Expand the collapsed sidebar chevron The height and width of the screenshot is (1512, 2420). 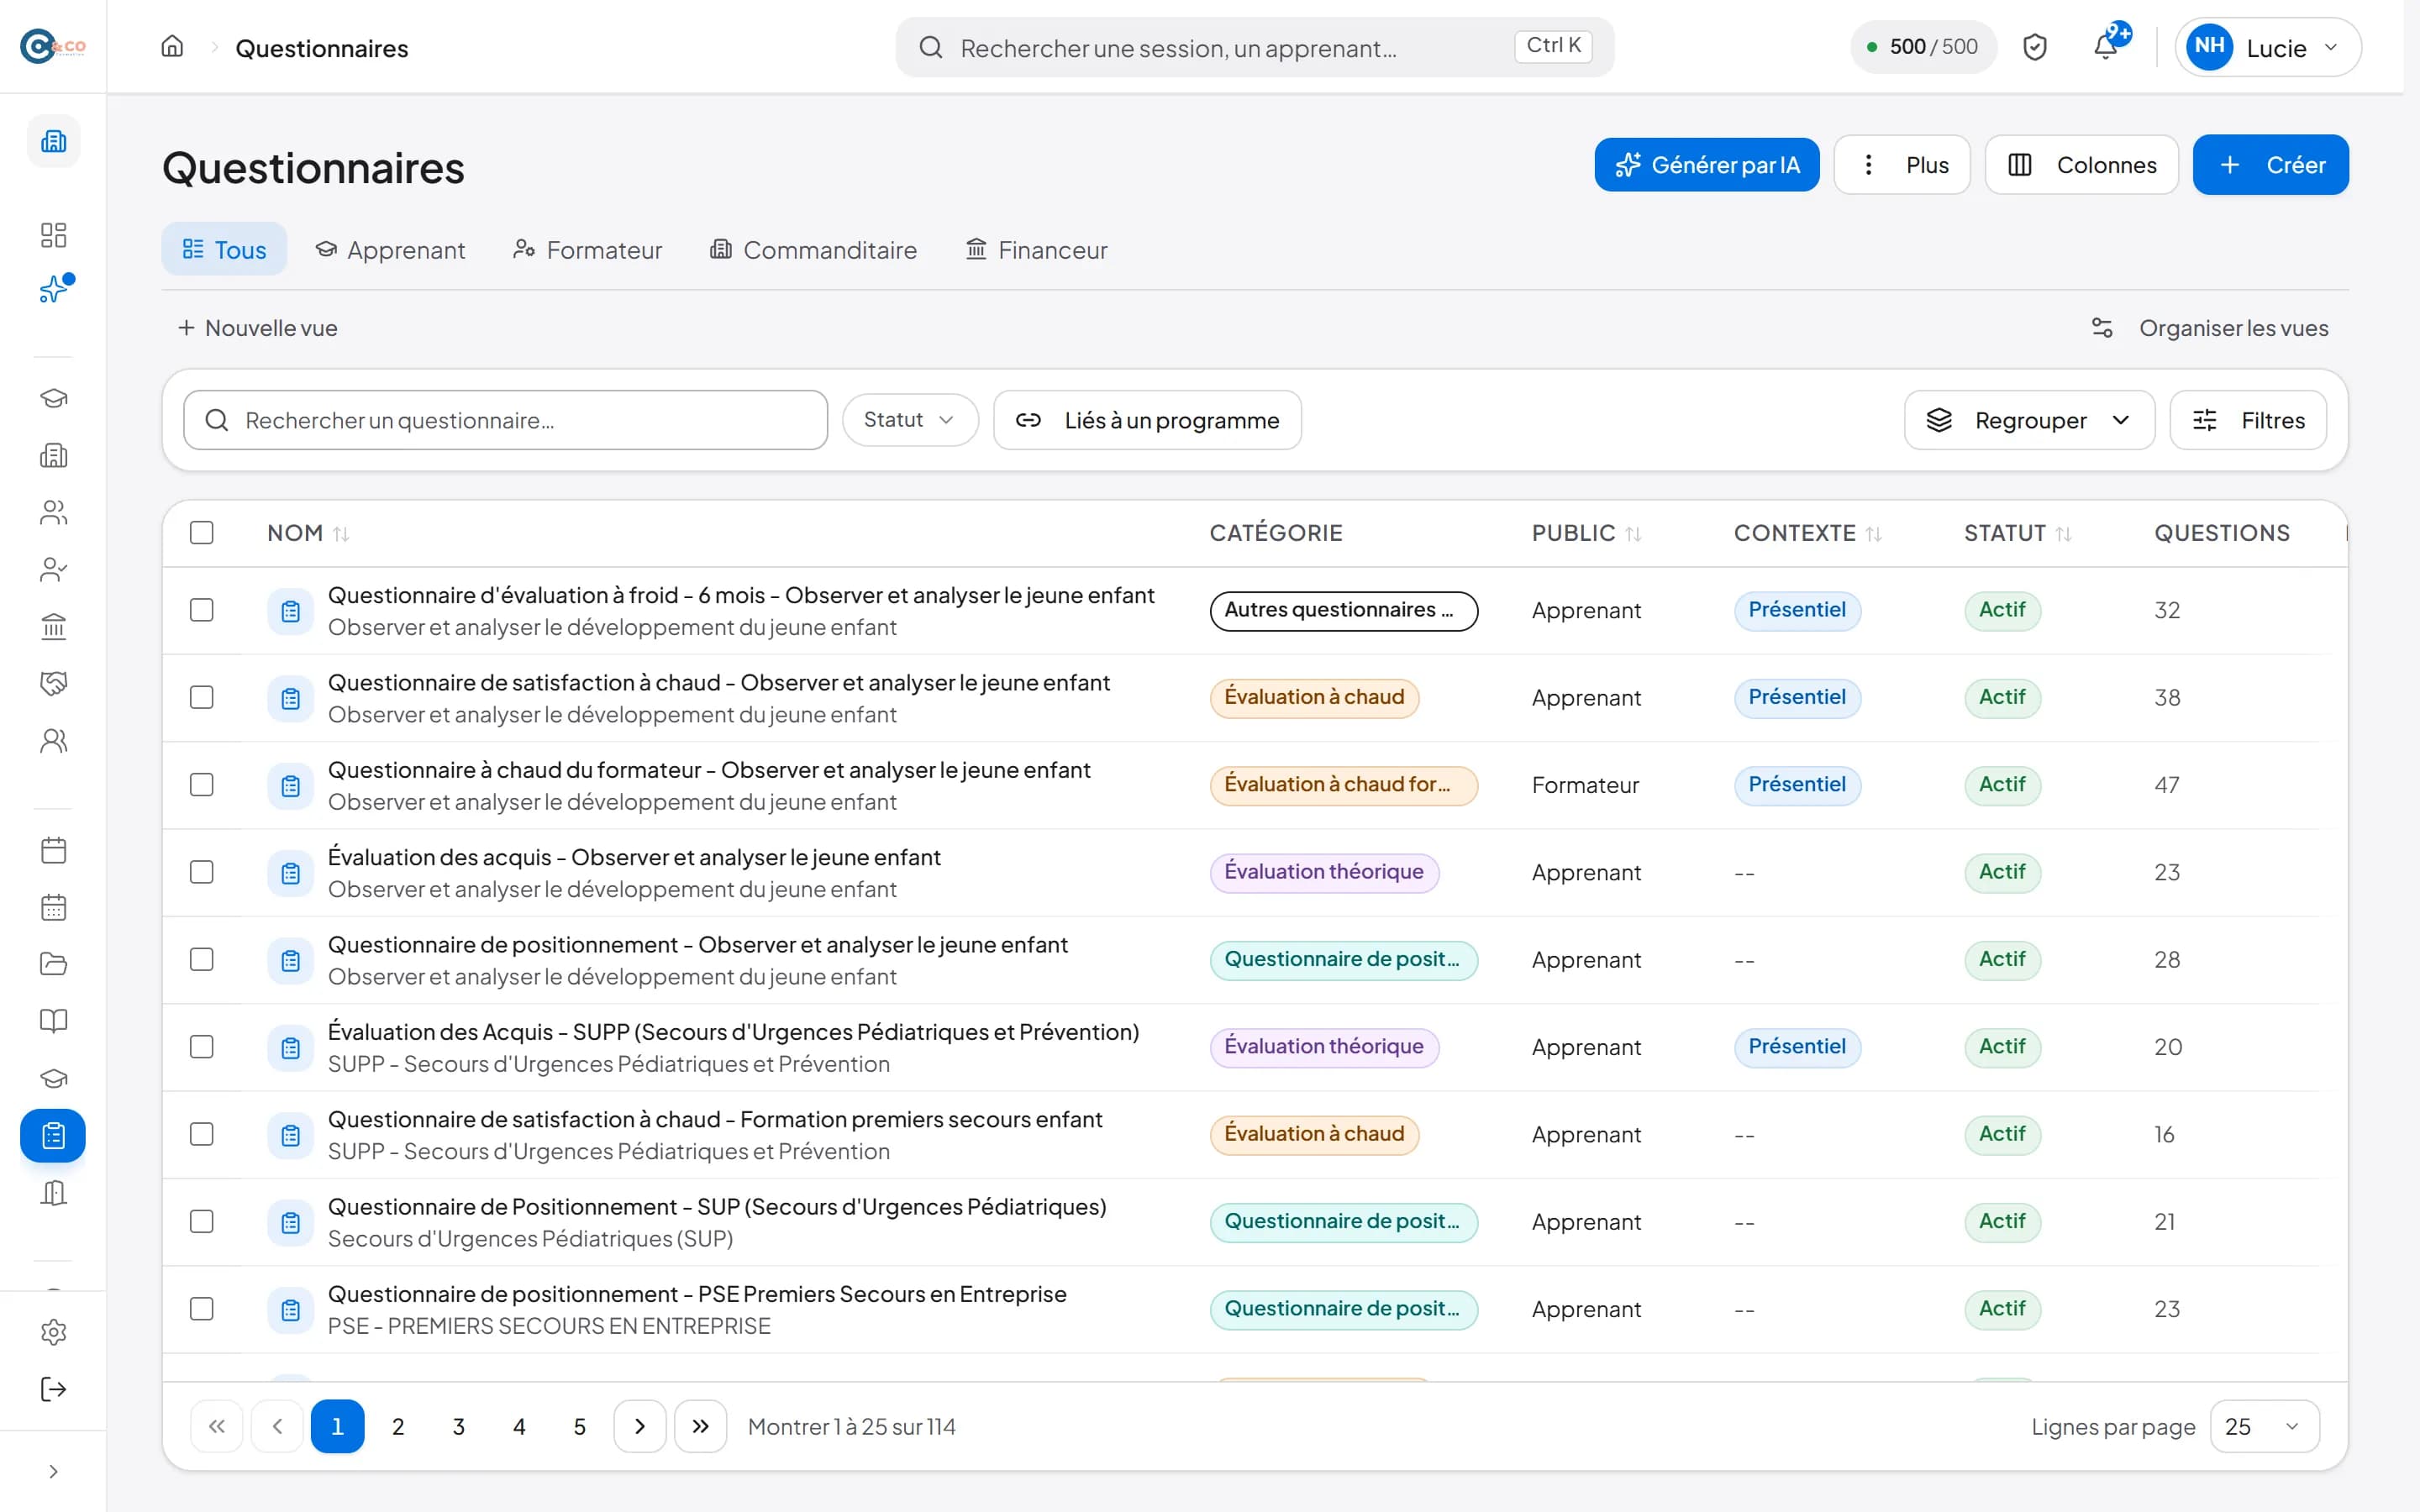(x=53, y=1471)
